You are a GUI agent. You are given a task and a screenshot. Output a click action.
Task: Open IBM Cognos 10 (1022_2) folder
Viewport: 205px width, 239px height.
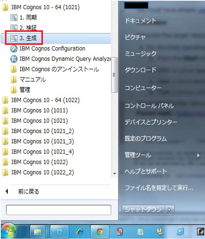click(38, 172)
